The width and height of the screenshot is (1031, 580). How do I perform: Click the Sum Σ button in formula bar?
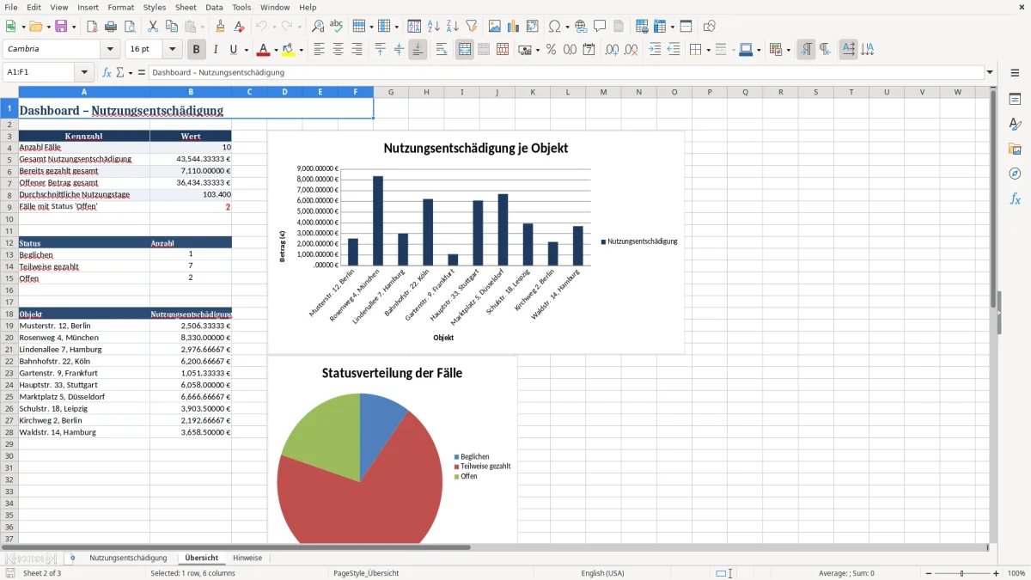[x=120, y=72]
